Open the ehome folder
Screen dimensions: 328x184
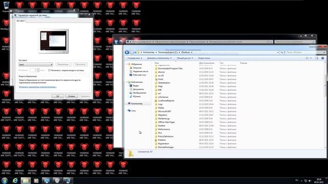(161, 72)
